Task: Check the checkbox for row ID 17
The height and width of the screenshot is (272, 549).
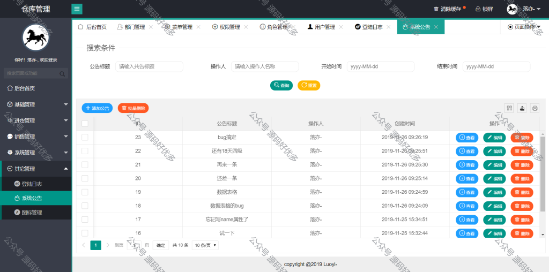Action: pos(85,220)
